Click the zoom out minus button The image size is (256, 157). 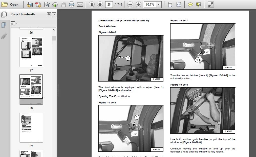click(x=130, y=4)
